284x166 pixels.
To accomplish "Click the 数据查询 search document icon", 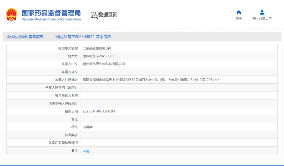I will (x=94, y=15).
